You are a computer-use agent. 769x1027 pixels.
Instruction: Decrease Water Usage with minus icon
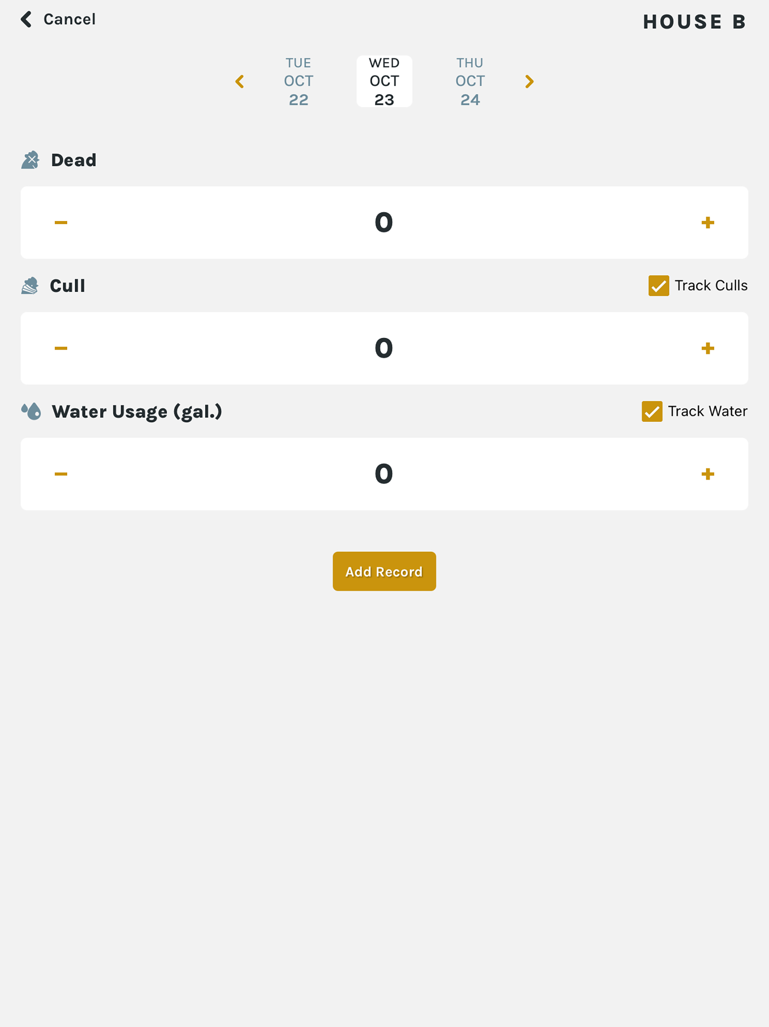click(61, 474)
